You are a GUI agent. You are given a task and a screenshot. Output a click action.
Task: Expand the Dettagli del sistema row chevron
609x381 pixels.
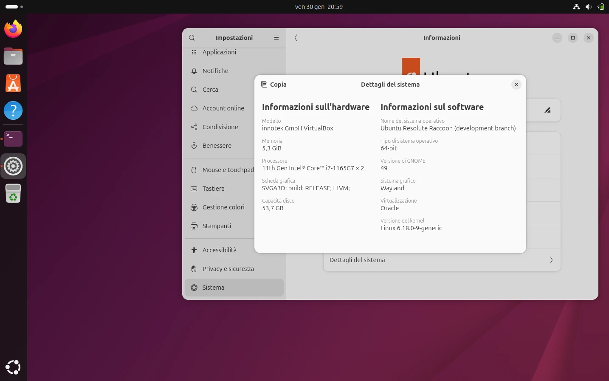point(551,260)
